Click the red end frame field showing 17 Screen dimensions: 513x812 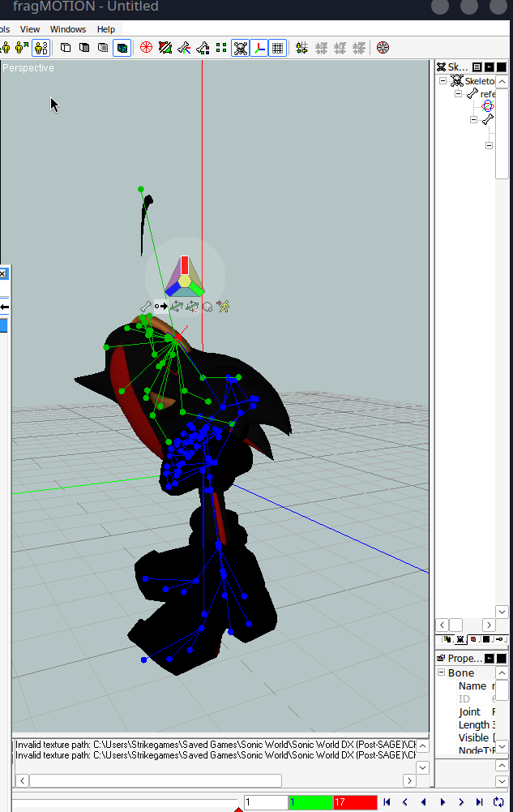point(355,802)
